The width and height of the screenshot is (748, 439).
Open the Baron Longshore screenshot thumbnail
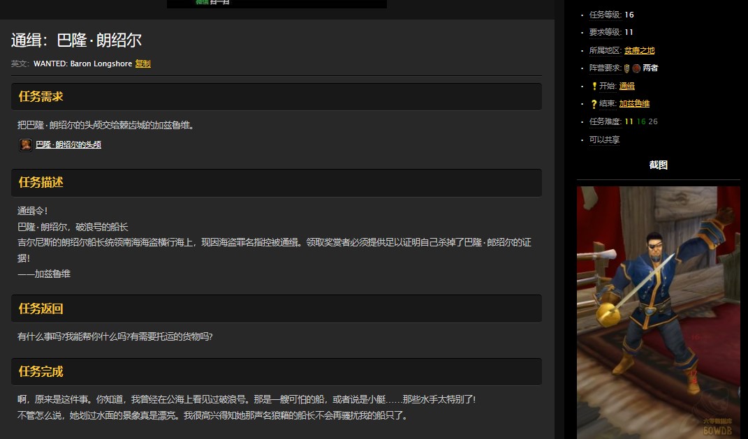(x=658, y=312)
